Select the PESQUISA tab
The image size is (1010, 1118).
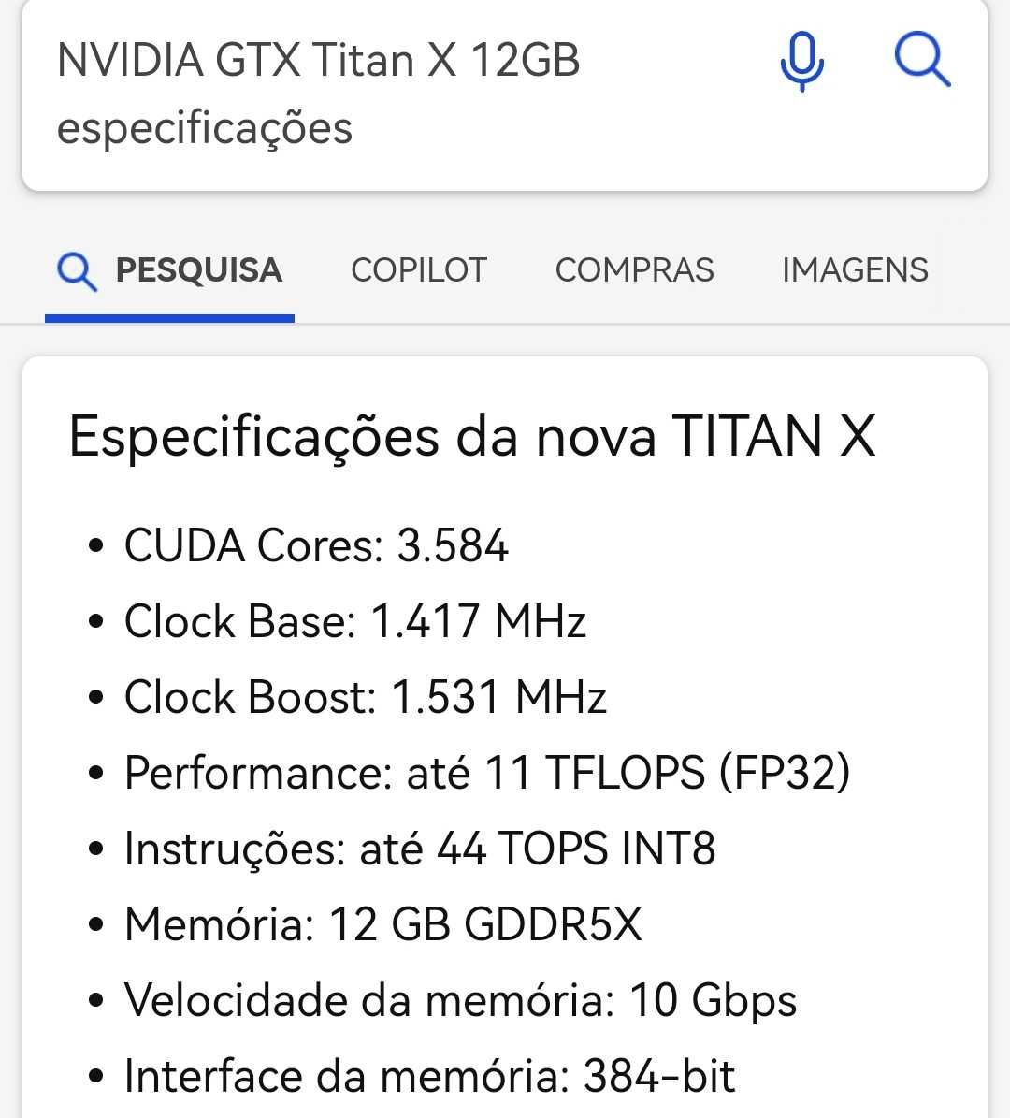tap(197, 270)
